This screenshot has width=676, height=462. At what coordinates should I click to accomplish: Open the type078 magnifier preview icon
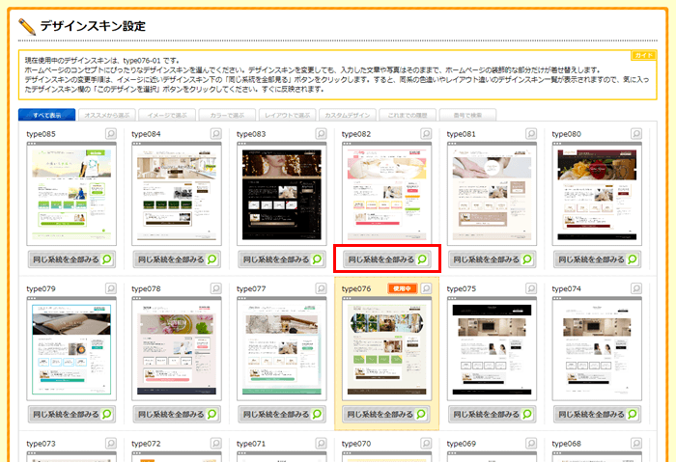pyautogui.click(x=216, y=288)
